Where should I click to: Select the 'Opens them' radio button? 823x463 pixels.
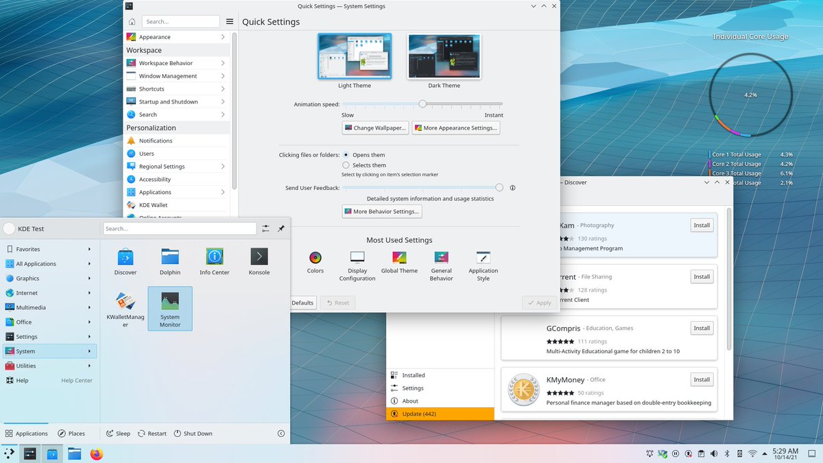[x=346, y=154]
